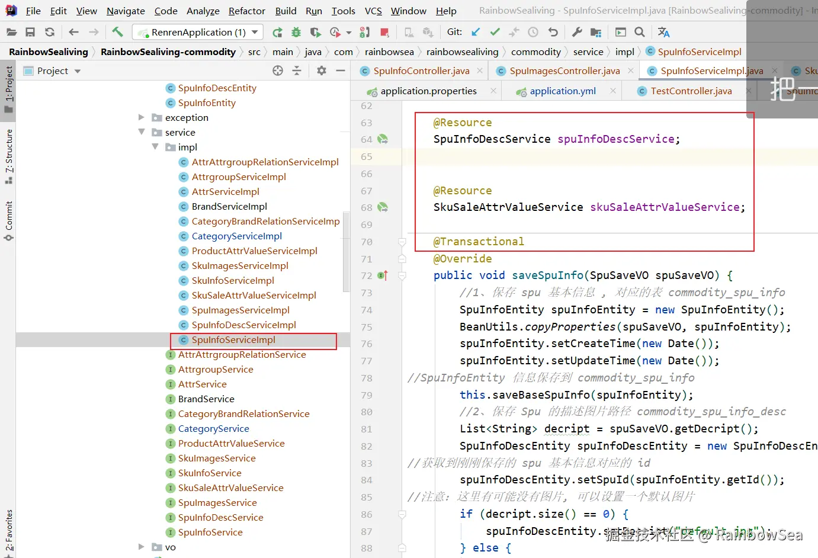Click locate target icon in Project panel
Viewport: 818px width, 558px height.
[x=278, y=70]
